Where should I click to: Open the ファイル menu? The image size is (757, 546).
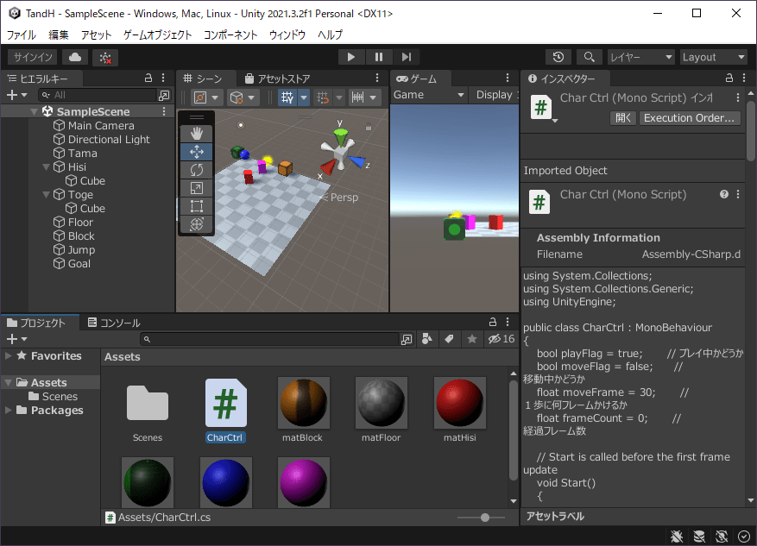click(x=22, y=35)
